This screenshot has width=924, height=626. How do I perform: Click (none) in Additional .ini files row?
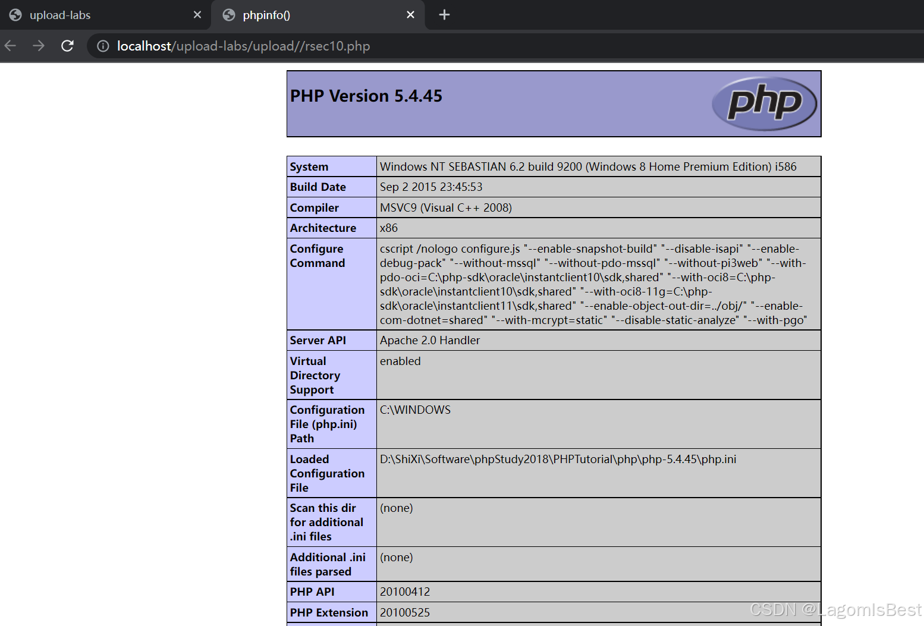(397, 558)
